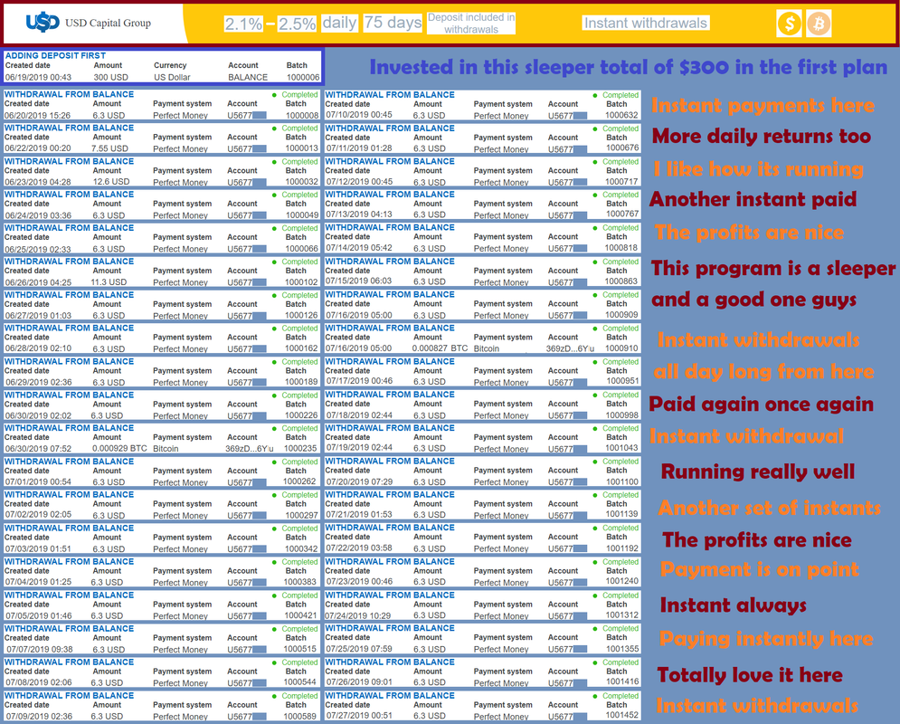Click the orange Bitcoin payment icon
Image resolution: width=900 pixels, height=724 pixels.
click(819, 24)
